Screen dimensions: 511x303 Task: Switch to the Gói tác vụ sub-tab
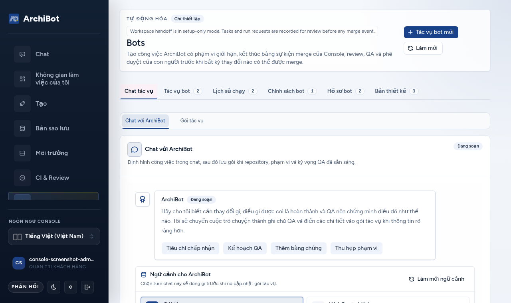point(192,121)
